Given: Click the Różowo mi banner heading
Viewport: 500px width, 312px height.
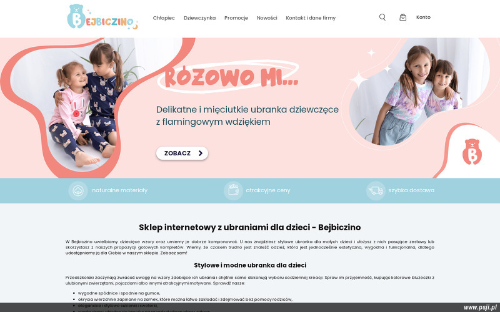Looking at the screenshot, I should (x=231, y=77).
